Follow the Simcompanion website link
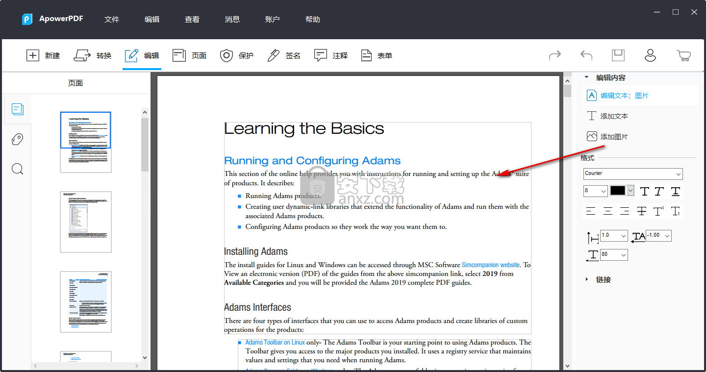The image size is (706, 372). [490, 265]
